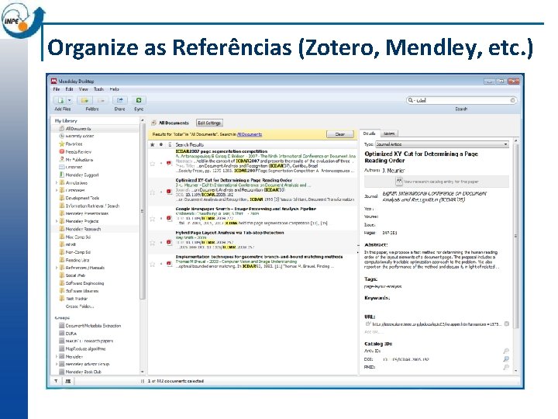Image resolution: width=558 pixels, height=419 pixels.
Task: Sort by the favorites star column header
Action: (x=153, y=144)
